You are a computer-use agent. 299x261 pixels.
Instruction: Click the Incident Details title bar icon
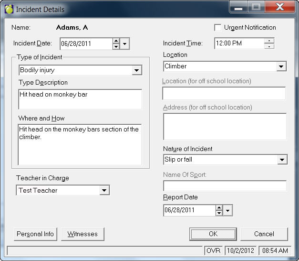pyautogui.click(x=9, y=9)
